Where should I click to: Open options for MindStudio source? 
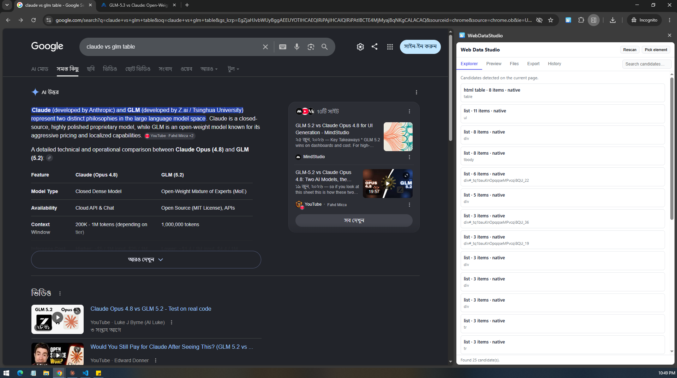click(409, 157)
